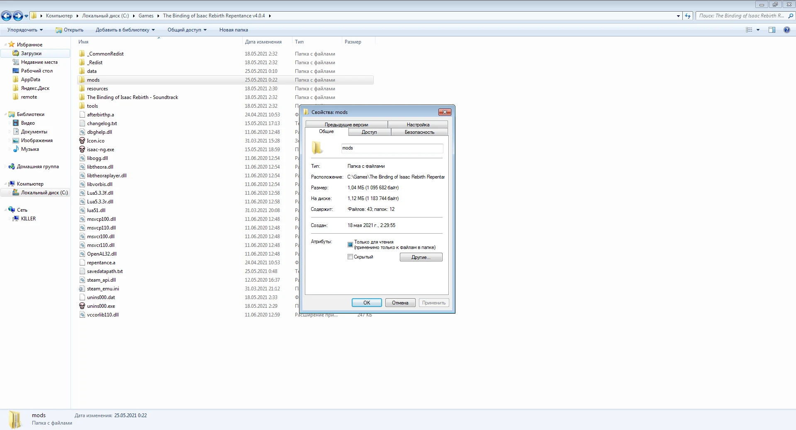The image size is (796, 430).
Task: Click the 'Открыть' toolbar button
Action: [70, 30]
